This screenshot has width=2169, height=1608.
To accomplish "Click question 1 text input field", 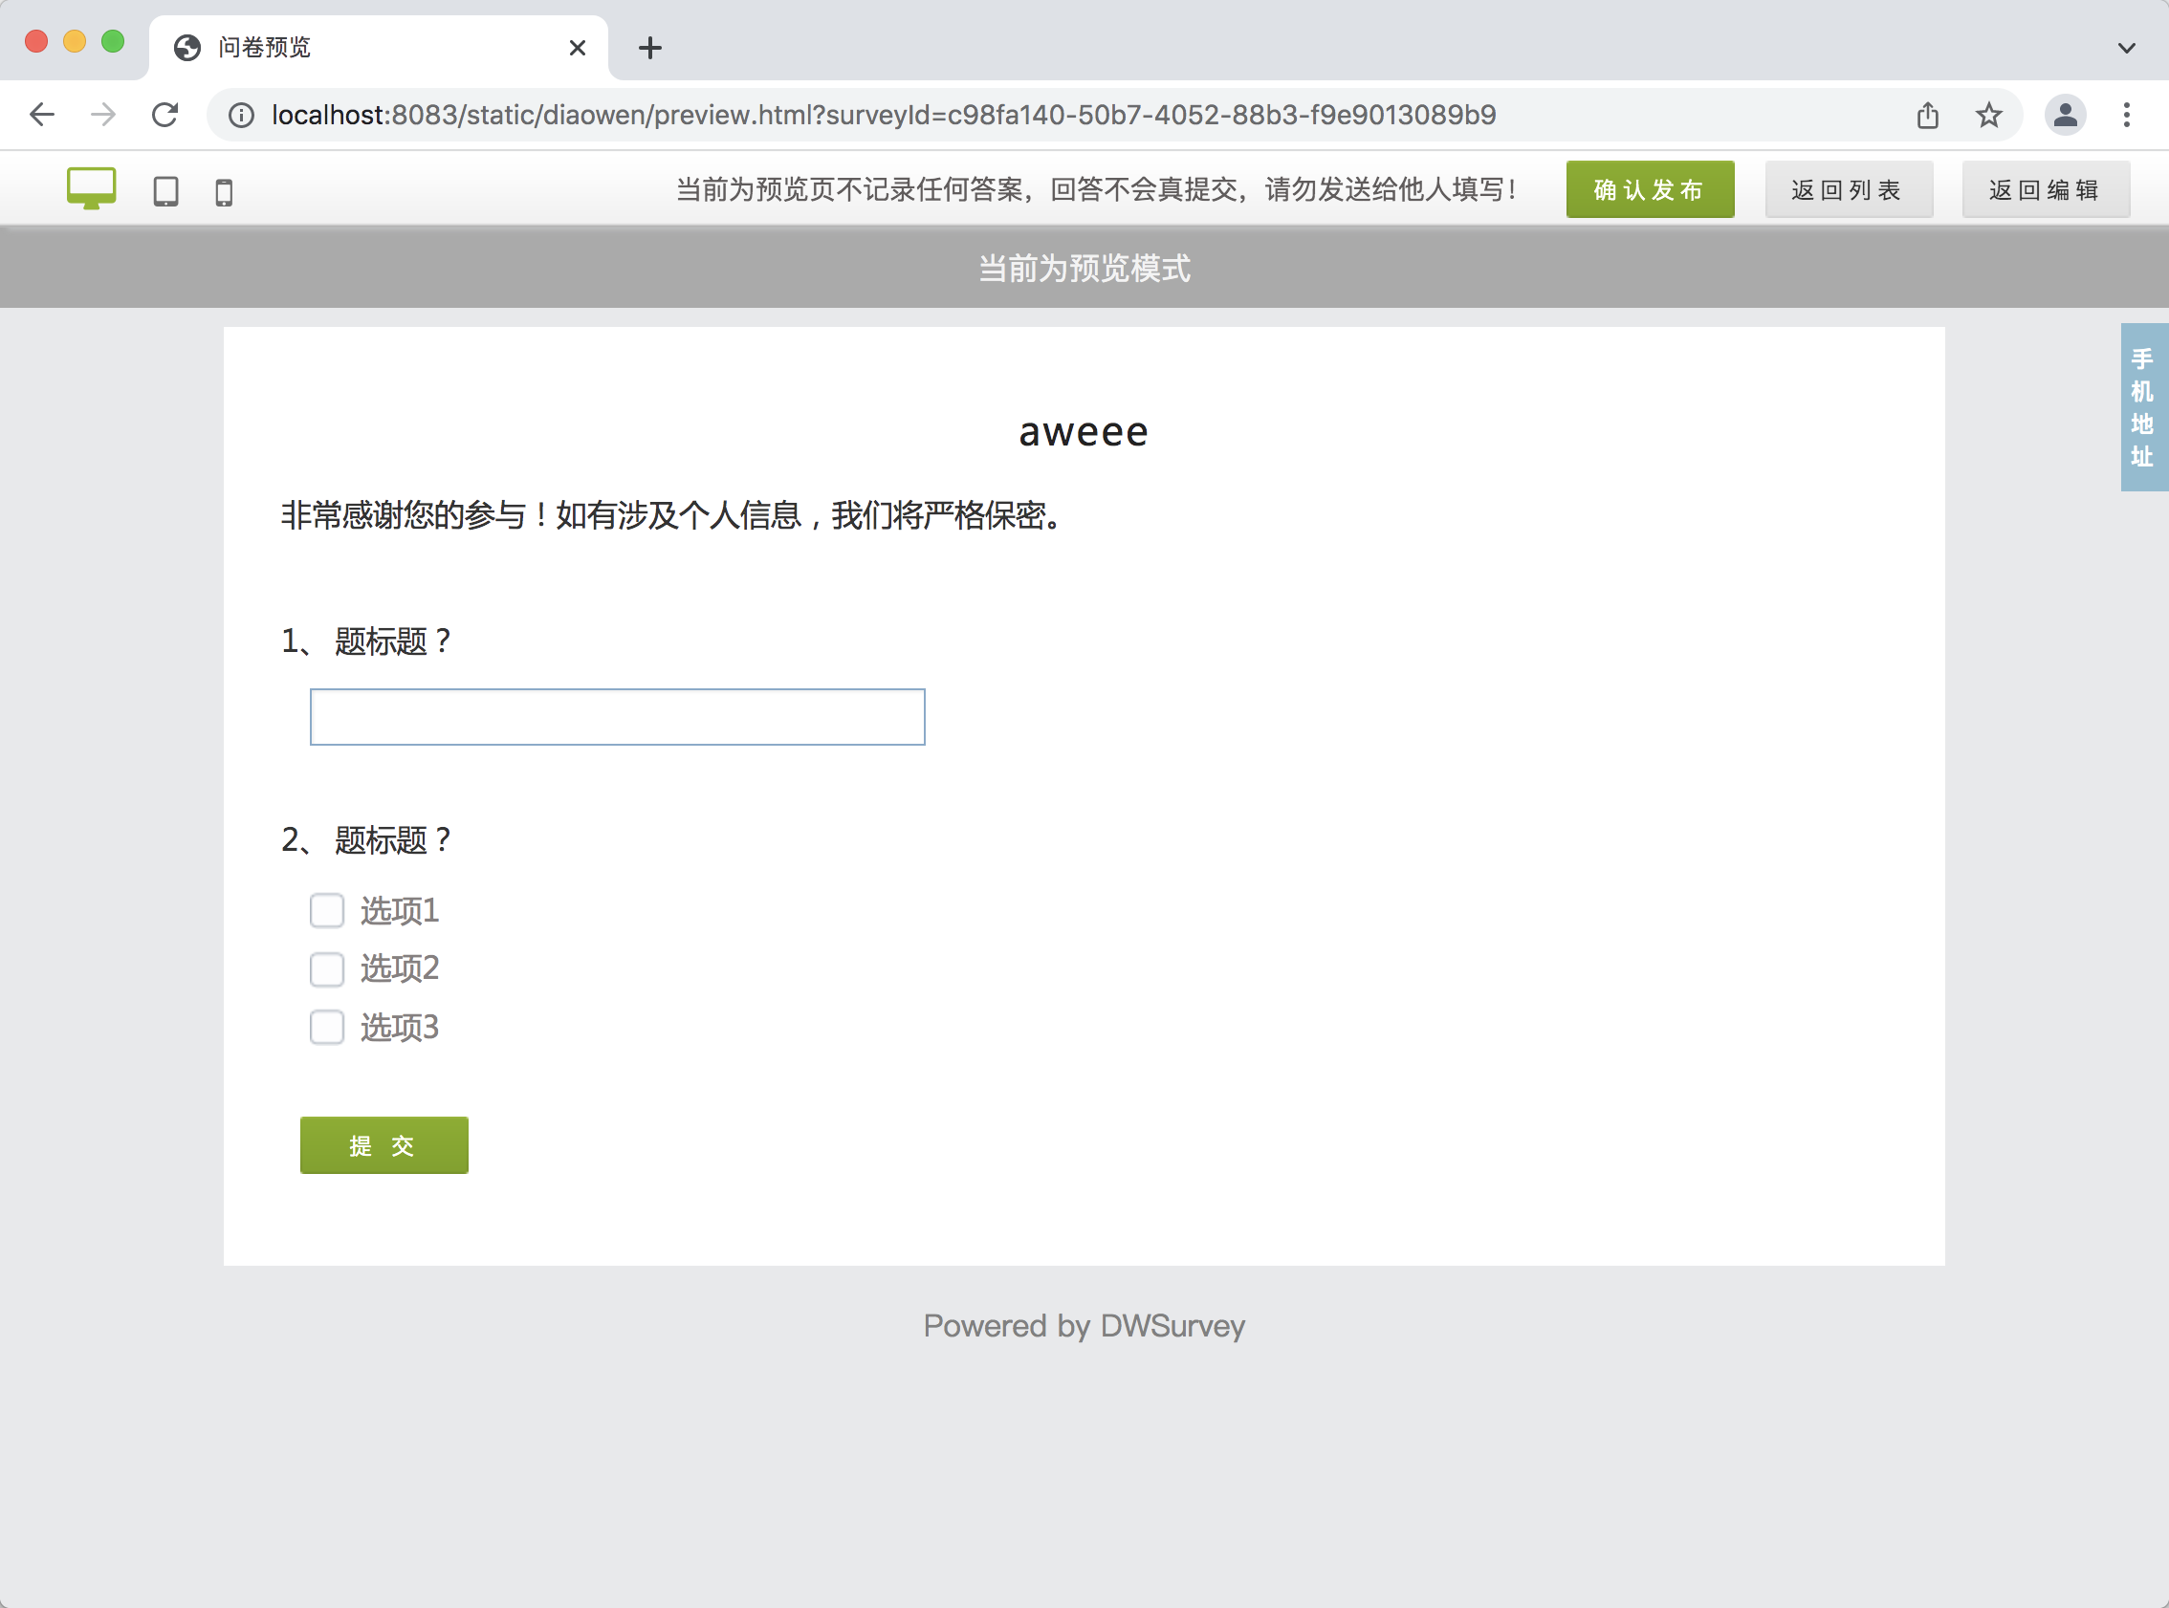I will tap(617, 717).
